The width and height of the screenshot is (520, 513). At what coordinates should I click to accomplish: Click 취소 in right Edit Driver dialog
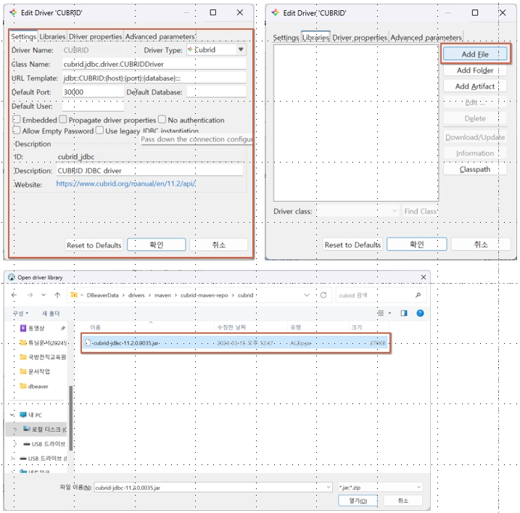click(x=481, y=245)
